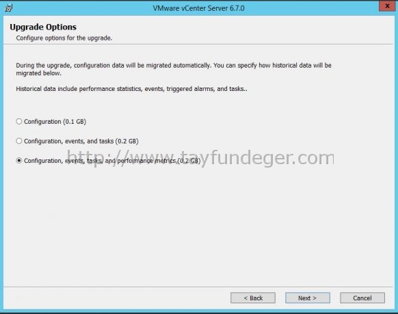Choose Configuration, events, and tasks radio option
This screenshot has height=314, width=398.
coord(19,141)
